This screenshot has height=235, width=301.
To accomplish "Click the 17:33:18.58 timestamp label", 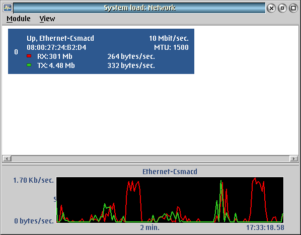I will tap(265, 228).
